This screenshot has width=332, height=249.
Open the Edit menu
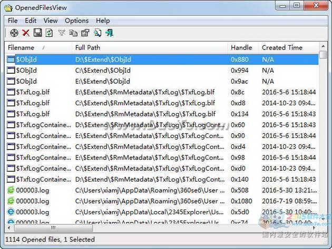(31, 21)
